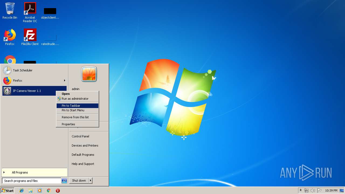Open FileZilla Client desktop shortcut

[x=30, y=37]
